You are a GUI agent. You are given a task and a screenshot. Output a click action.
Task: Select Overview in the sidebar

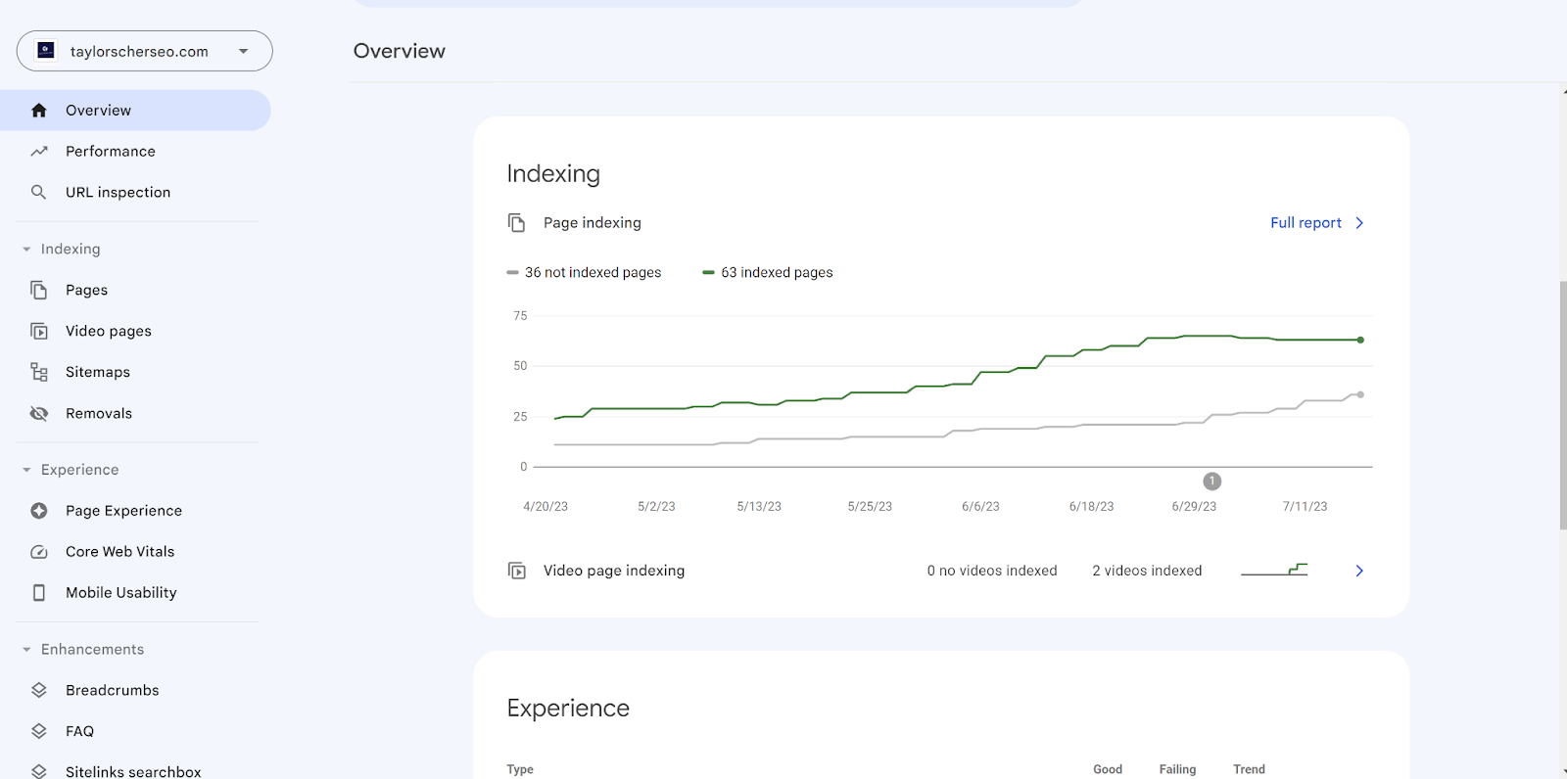135,111
